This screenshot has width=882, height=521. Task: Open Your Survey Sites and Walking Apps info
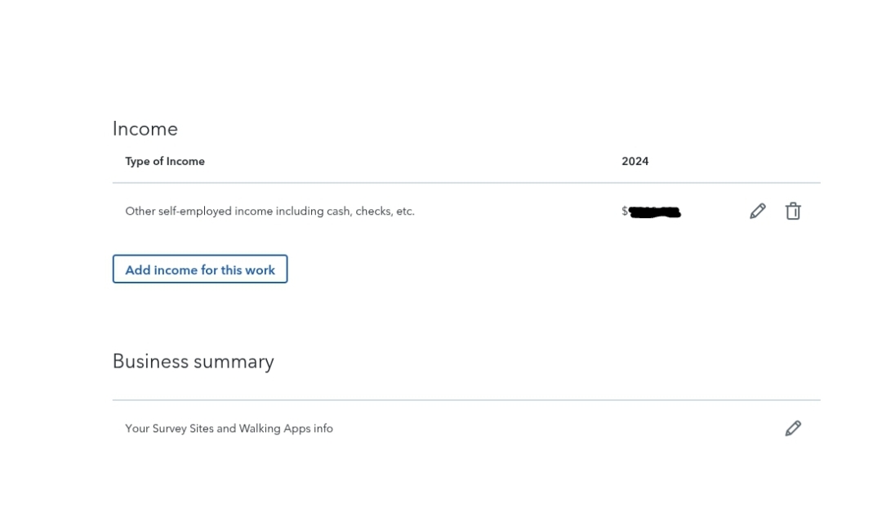229,428
